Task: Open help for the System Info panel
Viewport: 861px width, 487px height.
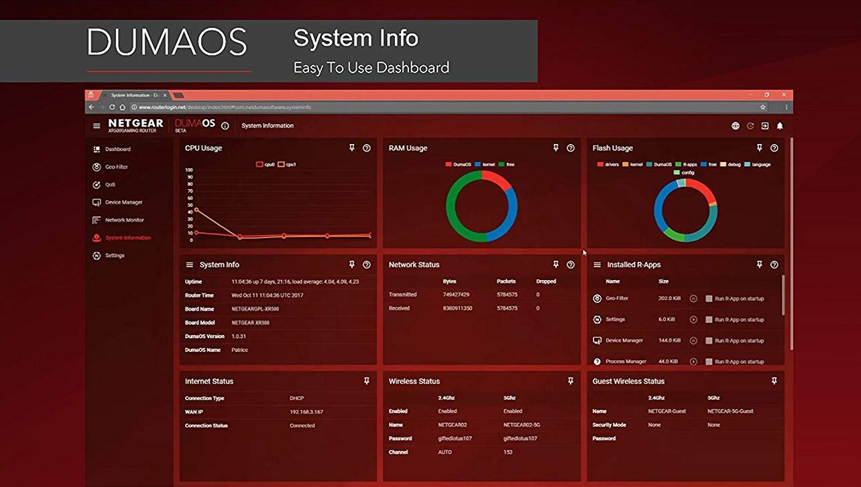Action: [x=367, y=265]
